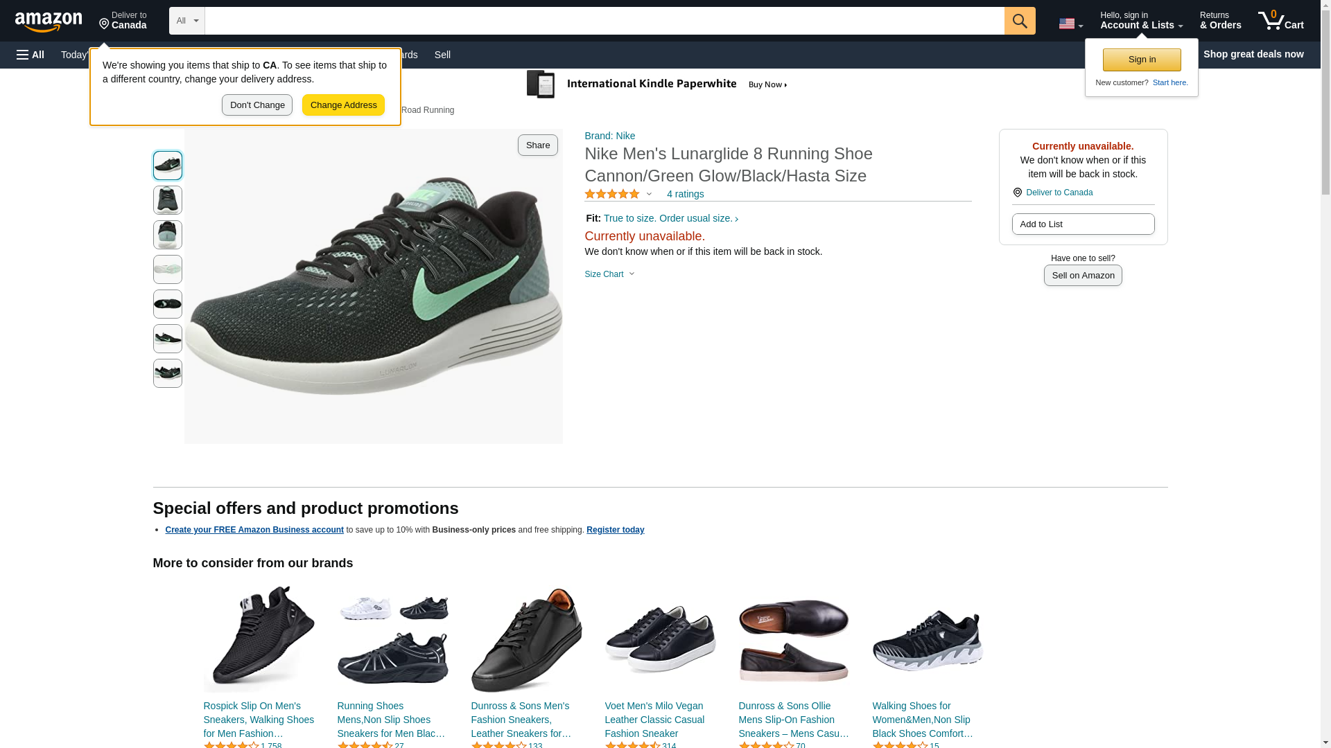Viewport: 1331px width, 748px height.
Task: Open the All hamburger menu
Action: 31,55
